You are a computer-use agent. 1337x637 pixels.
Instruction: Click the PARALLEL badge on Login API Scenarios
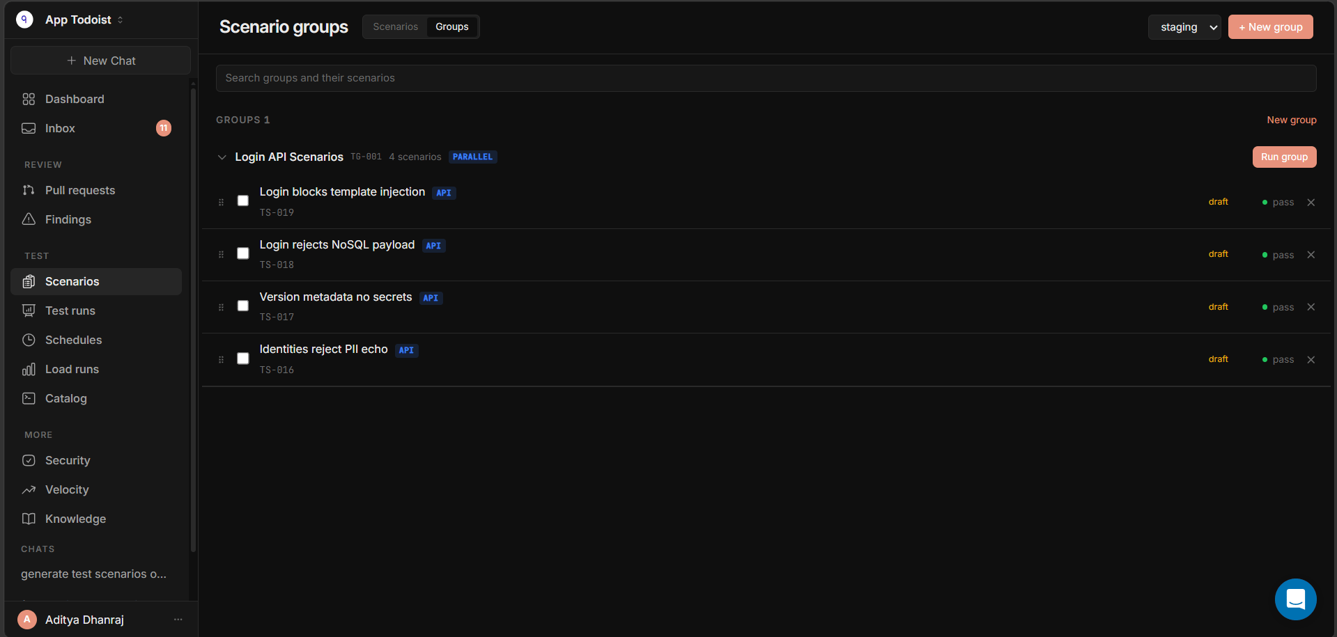click(x=472, y=157)
